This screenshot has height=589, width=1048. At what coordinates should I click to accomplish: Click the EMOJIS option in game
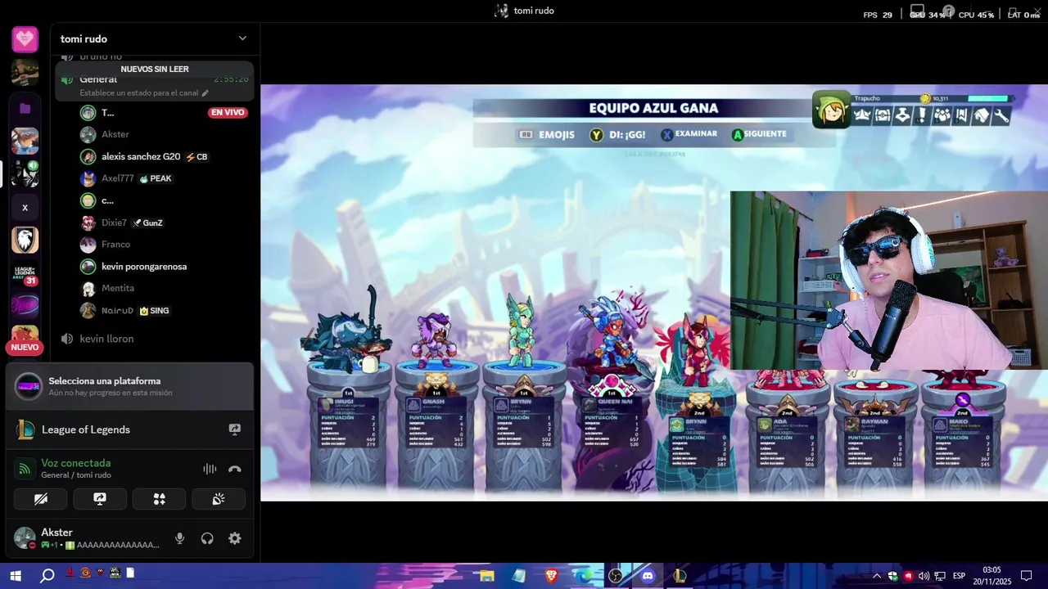[547, 135]
